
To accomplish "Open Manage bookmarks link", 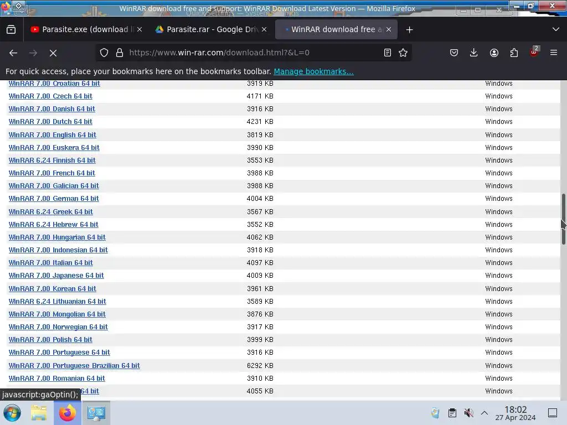I will (313, 71).
